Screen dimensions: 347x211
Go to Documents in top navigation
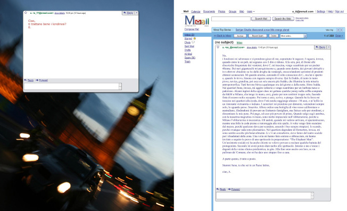(209, 12)
